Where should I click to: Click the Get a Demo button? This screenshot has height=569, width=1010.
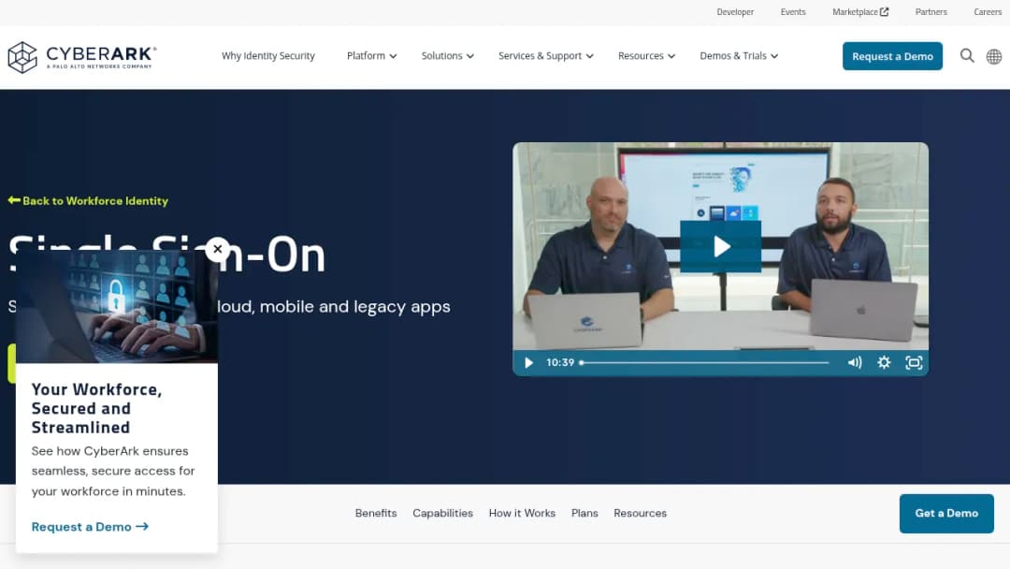pos(946,514)
